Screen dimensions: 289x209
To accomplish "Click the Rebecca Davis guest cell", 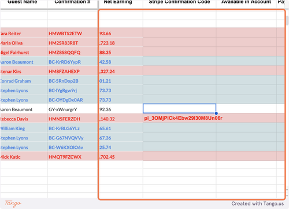I will (24, 118).
